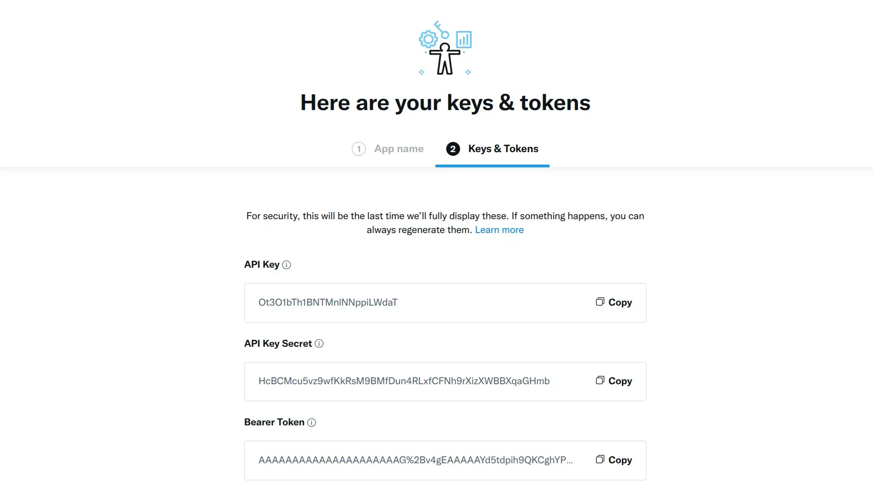
Task: Click the step 2 circle icon
Action: point(453,149)
